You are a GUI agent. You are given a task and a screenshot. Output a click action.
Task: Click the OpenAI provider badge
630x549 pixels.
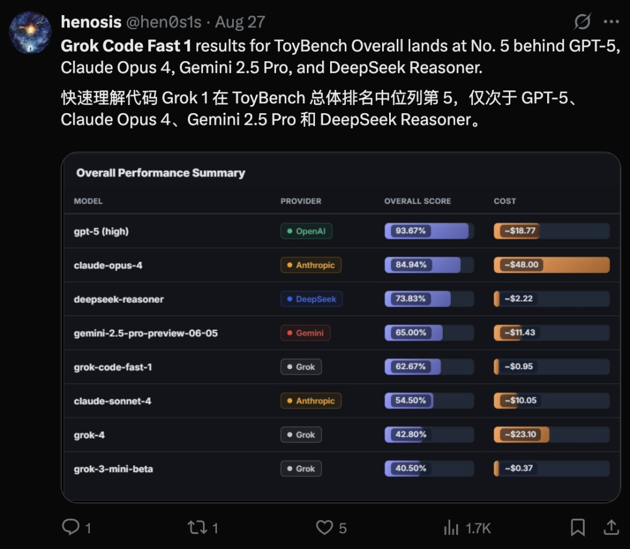coord(306,231)
